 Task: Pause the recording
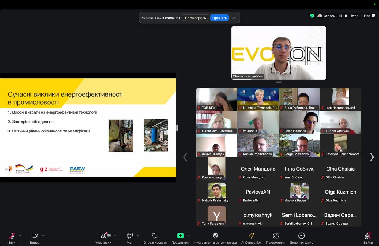click(x=341, y=16)
